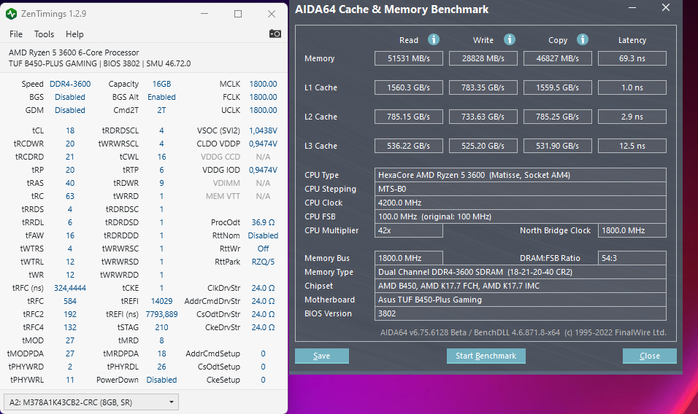Click the CPU Multiplier value 42x
This screenshot has width=698, height=414.
pyautogui.click(x=409, y=230)
